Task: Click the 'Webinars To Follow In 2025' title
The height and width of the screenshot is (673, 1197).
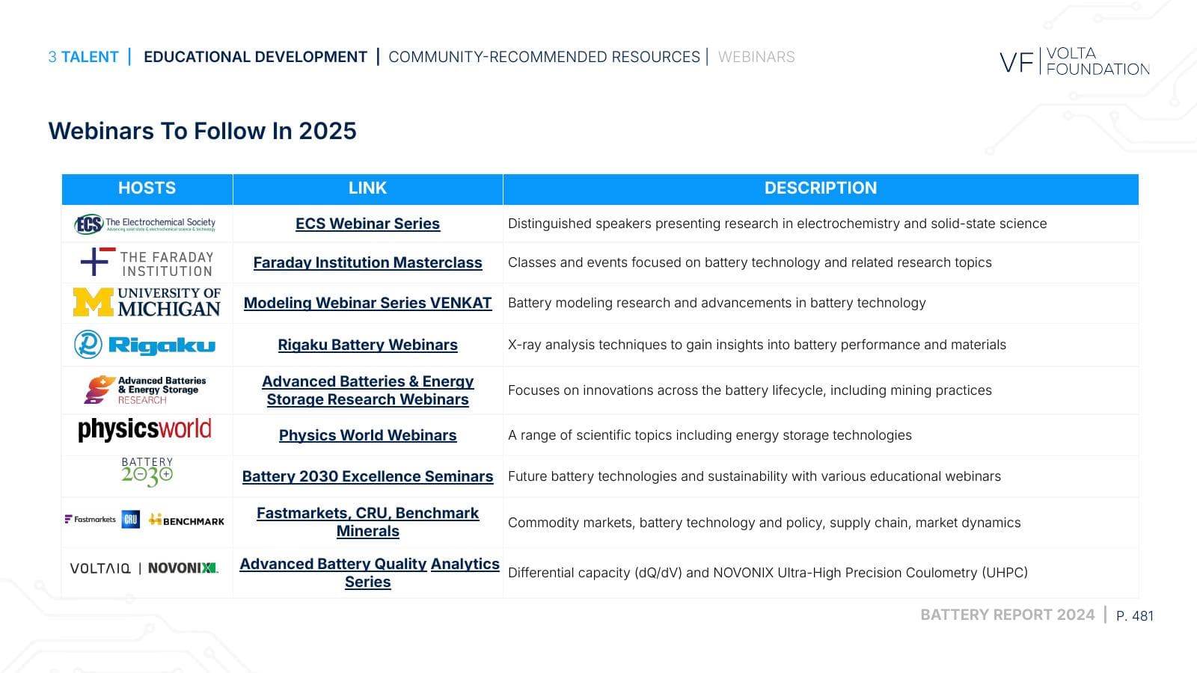Action: (202, 131)
